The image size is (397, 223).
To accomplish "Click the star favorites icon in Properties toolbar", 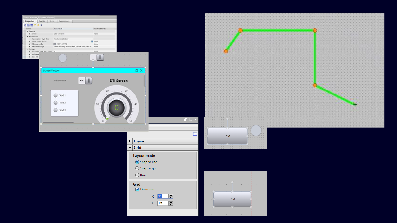I will [x=38, y=25].
